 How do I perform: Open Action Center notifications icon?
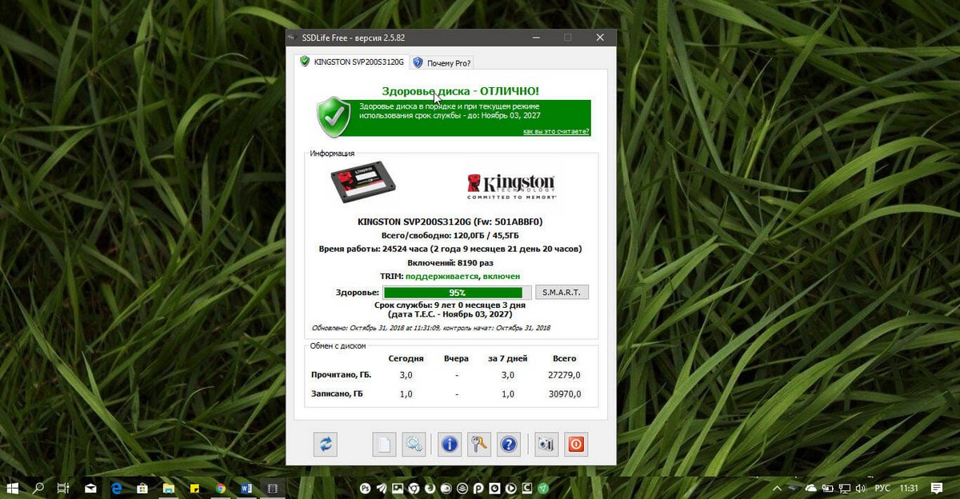pos(937,487)
